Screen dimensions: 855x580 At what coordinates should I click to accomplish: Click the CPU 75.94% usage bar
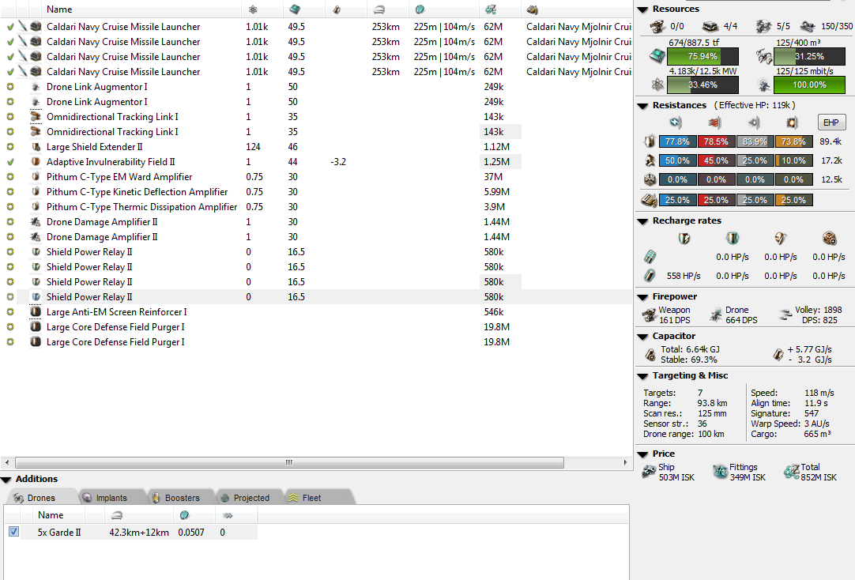(702, 56)
